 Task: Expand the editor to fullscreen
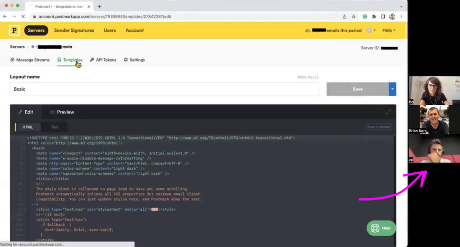388,112
